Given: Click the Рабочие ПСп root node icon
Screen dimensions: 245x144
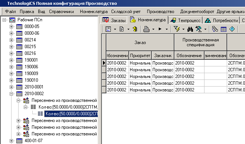Looking at the screenshot, I should tap(12, 20).
